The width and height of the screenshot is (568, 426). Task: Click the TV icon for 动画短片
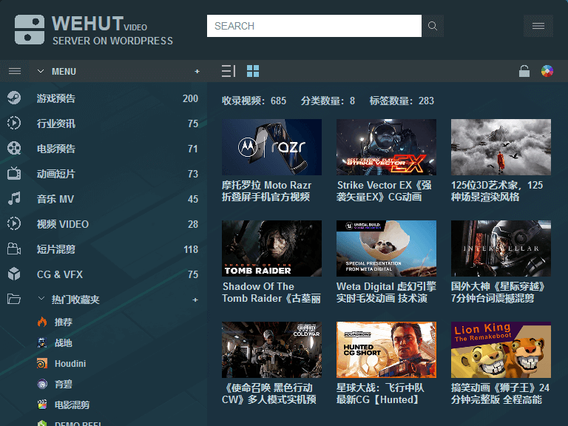[x=14, y=173]
